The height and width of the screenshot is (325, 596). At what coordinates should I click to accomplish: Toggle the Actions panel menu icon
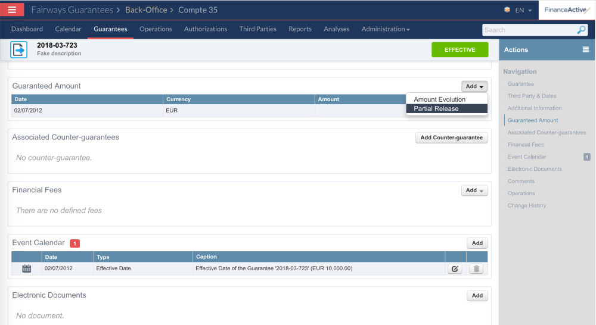click(x=586, y=49)
